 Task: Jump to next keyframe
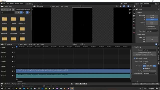tap(84, 84)
